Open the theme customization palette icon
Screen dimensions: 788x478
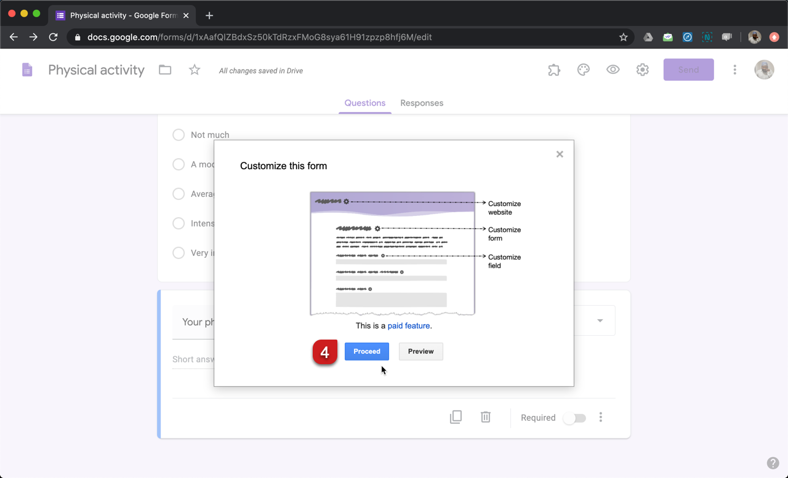(583, 70)
